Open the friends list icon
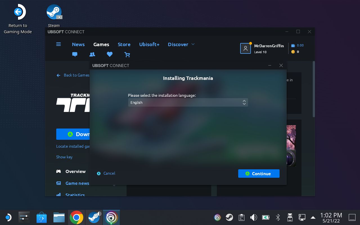The height and width of the screenshot is (225, 360). (92, 54)
